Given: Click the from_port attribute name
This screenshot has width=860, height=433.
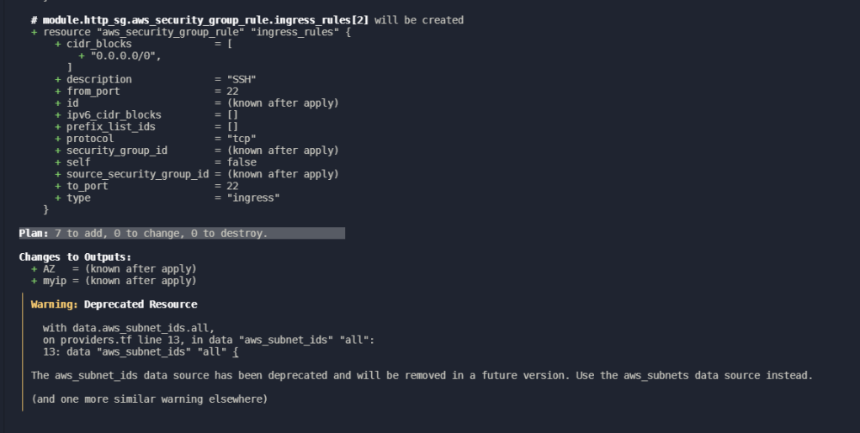Looking at the screenshot, I should coord(93,91).
